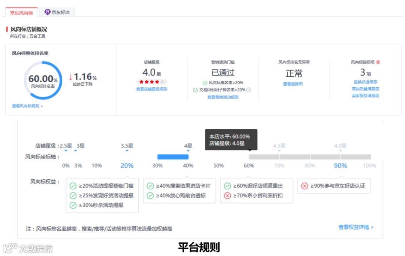Screen dimensions: 405x256
Task: Open 查看权益详情 link
Action: pyautogui.click(x=356, y=227)
